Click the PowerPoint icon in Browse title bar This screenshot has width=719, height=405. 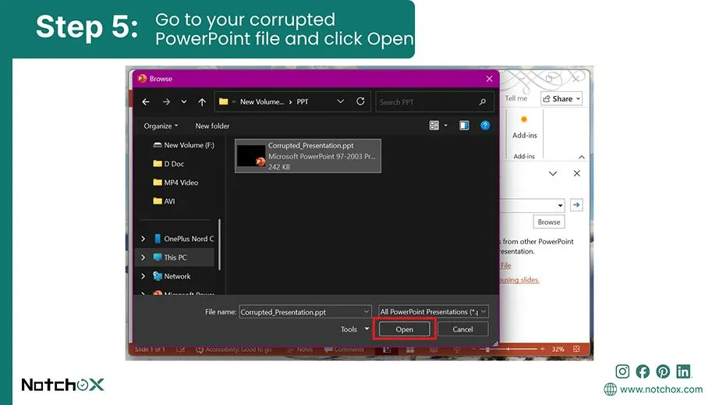pos(142,79)
